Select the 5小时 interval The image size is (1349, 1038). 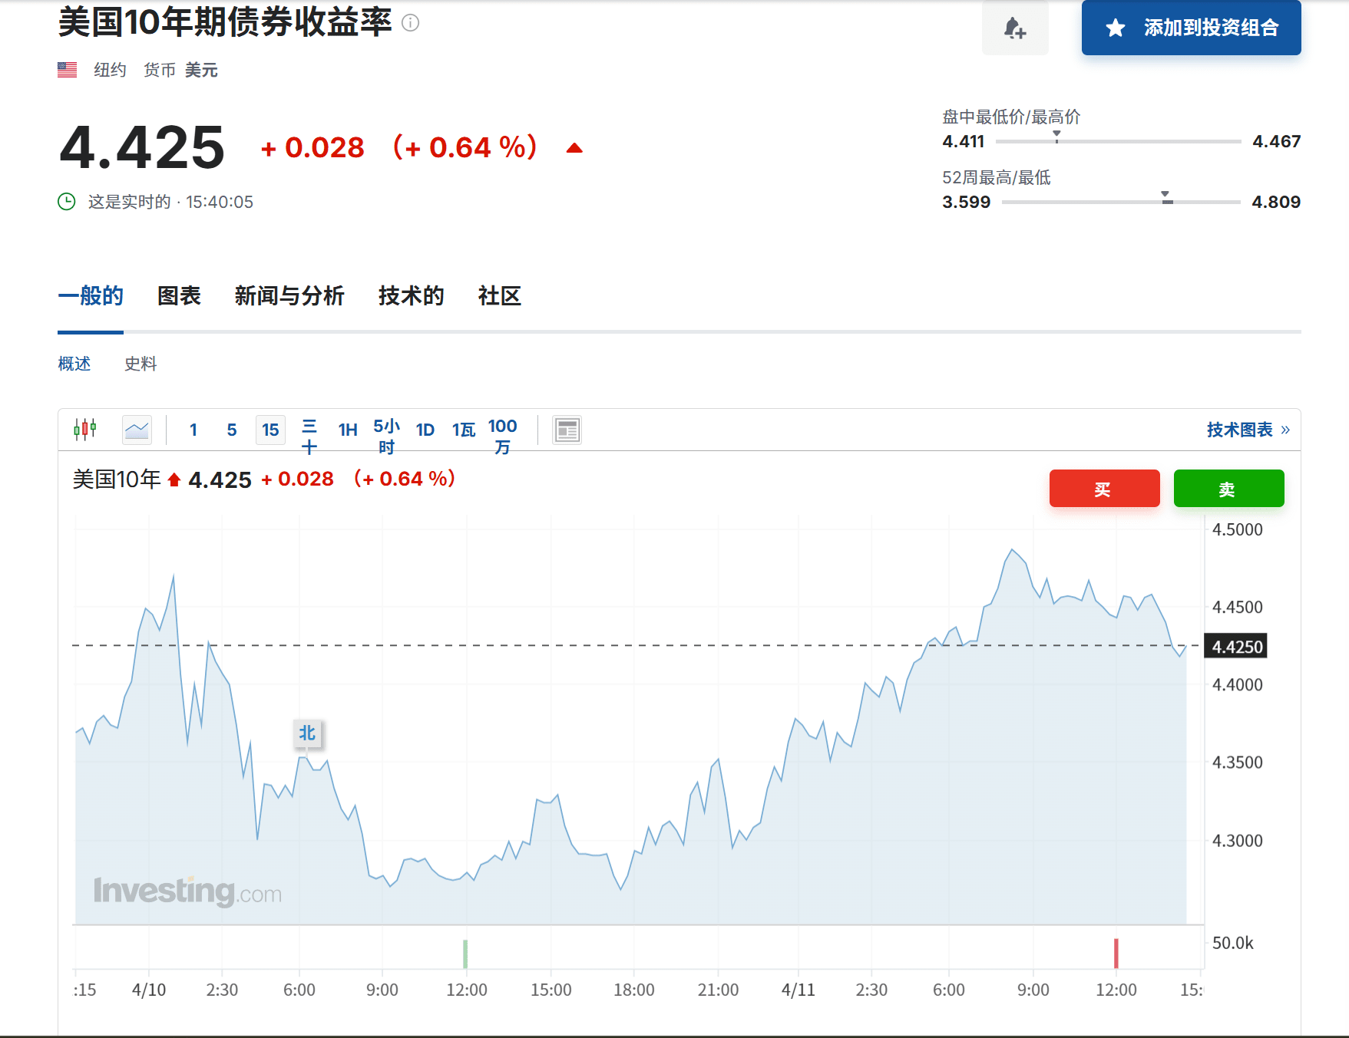coord(386,436)
